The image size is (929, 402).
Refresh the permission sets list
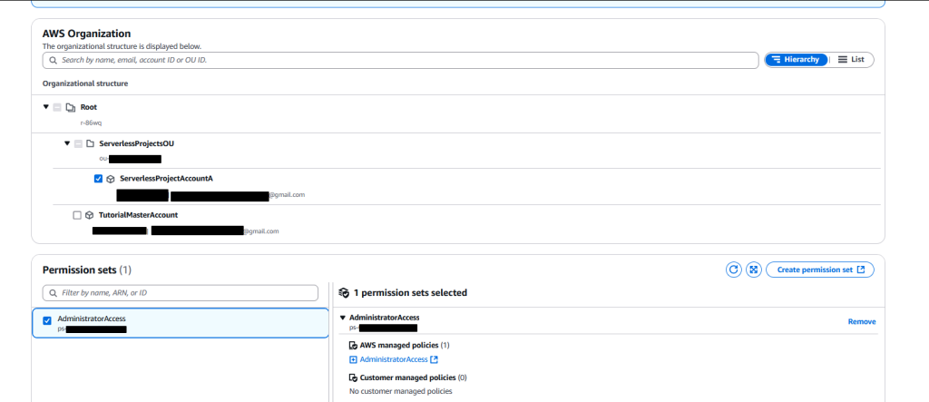(733, 270)
